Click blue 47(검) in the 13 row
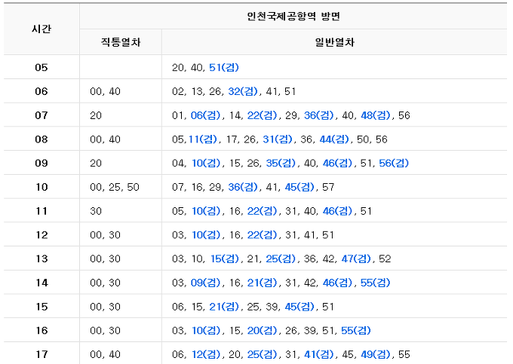Screen dimensions: 513x364 (356, 258)
